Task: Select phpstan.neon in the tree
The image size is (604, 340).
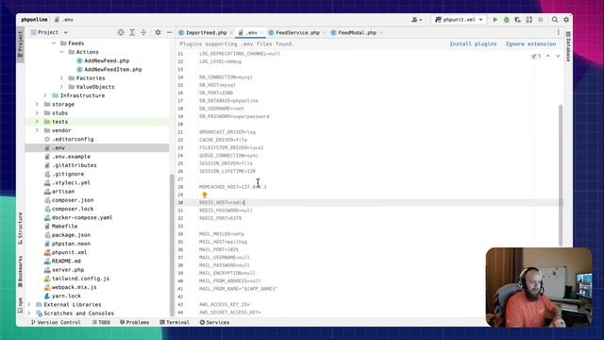Action: (x=71, y=244)
